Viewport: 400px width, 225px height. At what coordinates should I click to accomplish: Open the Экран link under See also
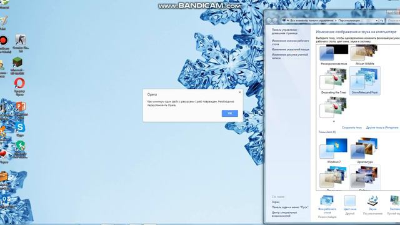pyautogui.click(x=276, y=202)
